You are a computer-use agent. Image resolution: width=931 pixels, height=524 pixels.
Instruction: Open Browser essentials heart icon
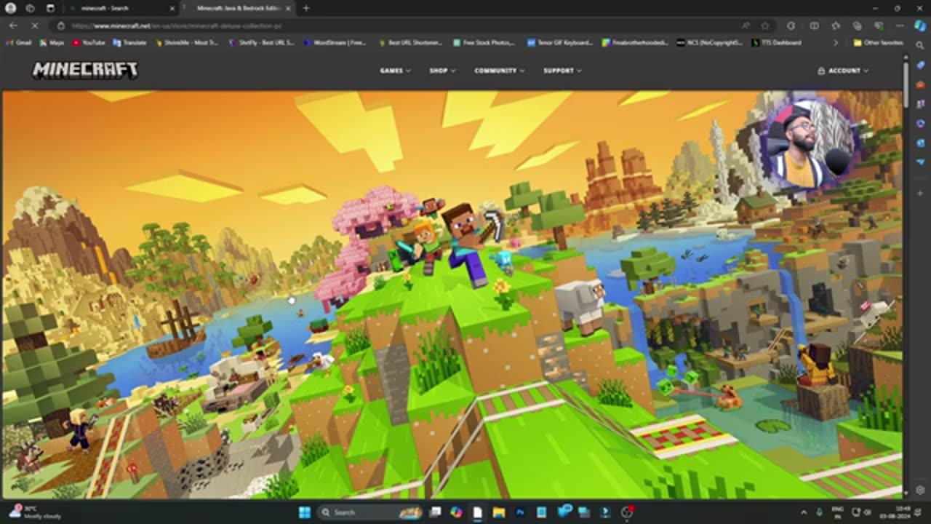pyautogui.click(x=879, y=25)
